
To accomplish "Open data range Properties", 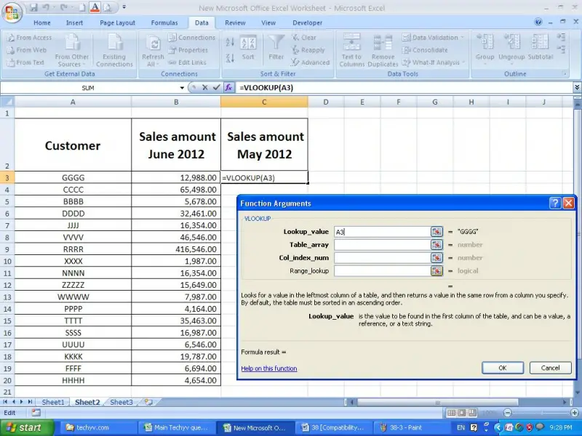I will [188, 50].
